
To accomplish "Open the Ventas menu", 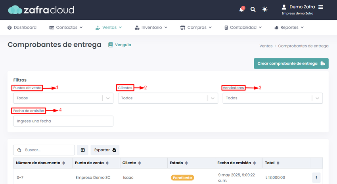I will coord(109,27).
